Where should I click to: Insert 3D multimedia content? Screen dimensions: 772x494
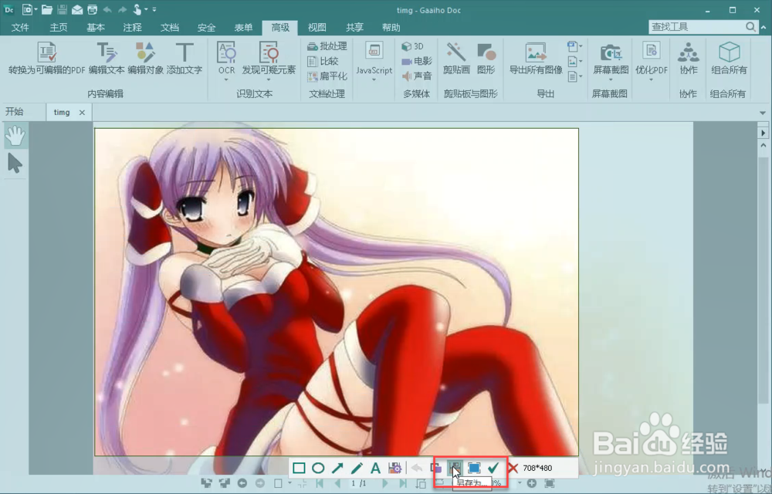coord(412,46)
